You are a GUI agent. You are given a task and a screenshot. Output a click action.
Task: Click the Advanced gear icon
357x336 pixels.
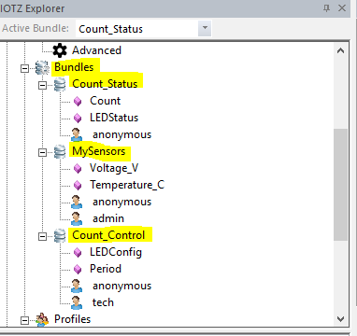pos(60,50)
